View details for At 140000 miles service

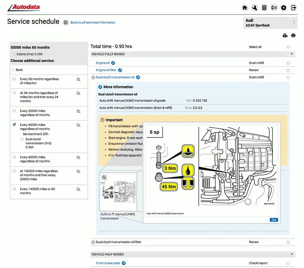(78, 171)
